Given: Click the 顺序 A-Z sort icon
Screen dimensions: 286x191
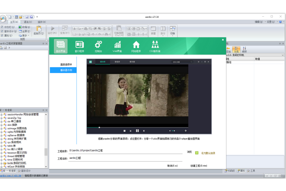Looking at the screenshot, I should (244, 49).
